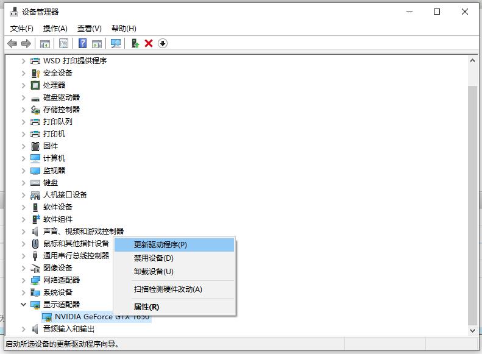Click the red X uninstall device icon
This screenshot has height=354, width=482.
(x=149, y=43)
